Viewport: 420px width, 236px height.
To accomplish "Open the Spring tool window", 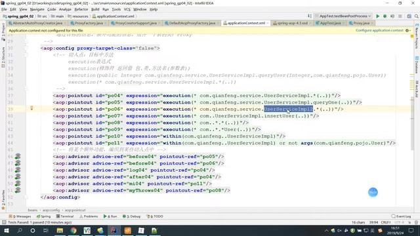I will tap(43, 216).
